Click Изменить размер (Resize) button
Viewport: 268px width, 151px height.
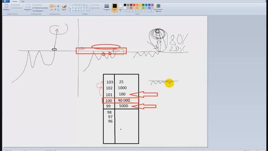(x=40, y=8)
